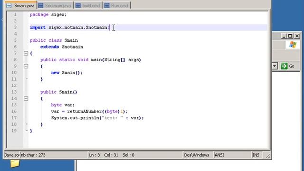Viewport: 304px width, 171px height.
Task: Open the build.cmd tab
Action: (x=88, y=5)
